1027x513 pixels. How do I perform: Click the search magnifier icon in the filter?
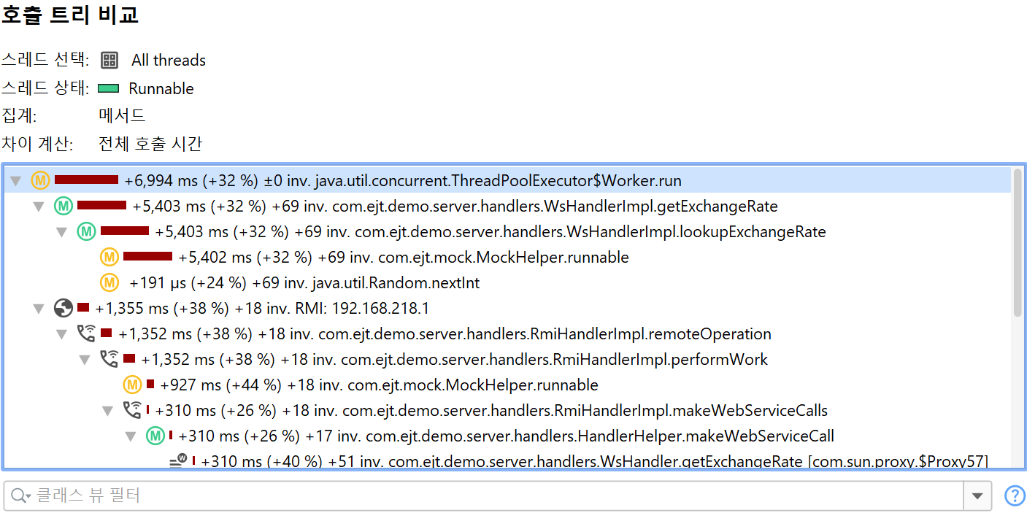click(x=18, y=496)
